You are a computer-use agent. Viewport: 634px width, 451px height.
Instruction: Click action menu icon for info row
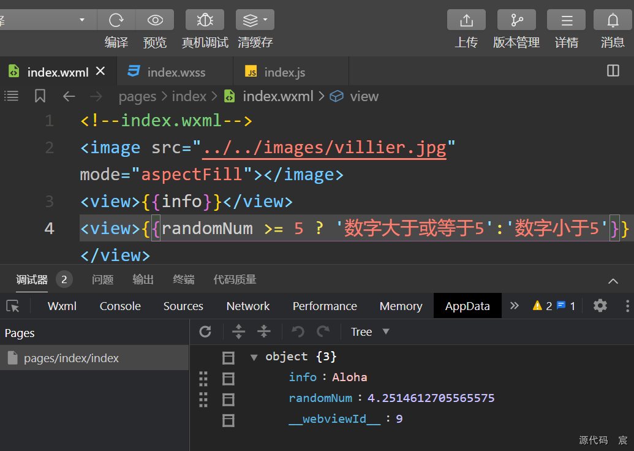coord(228,379)
